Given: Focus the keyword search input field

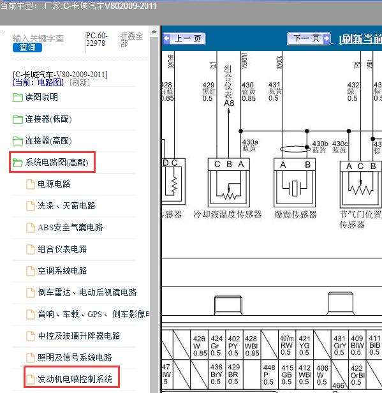Looking at the screenshot, I should click(x=38, y=38).
